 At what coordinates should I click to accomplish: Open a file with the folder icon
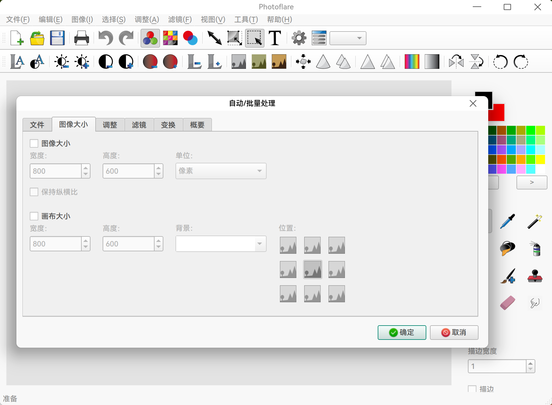point(37,38)
